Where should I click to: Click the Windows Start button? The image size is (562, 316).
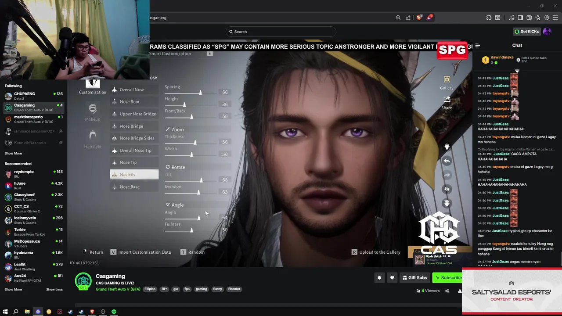(x=5, y=312)
